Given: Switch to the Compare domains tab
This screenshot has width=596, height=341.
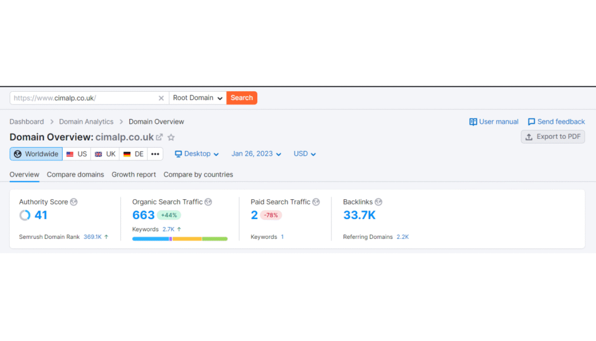Looking at the screenshot, I should coord(75,174).
